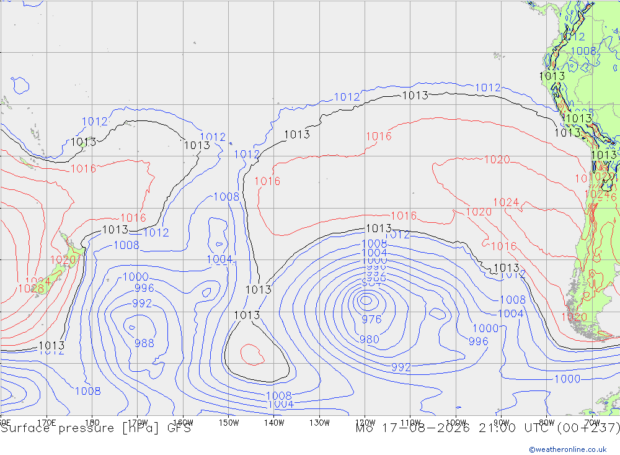Click the red 1028 label over New Zealand
Screen dimensions: 620x455
(31, 289)
